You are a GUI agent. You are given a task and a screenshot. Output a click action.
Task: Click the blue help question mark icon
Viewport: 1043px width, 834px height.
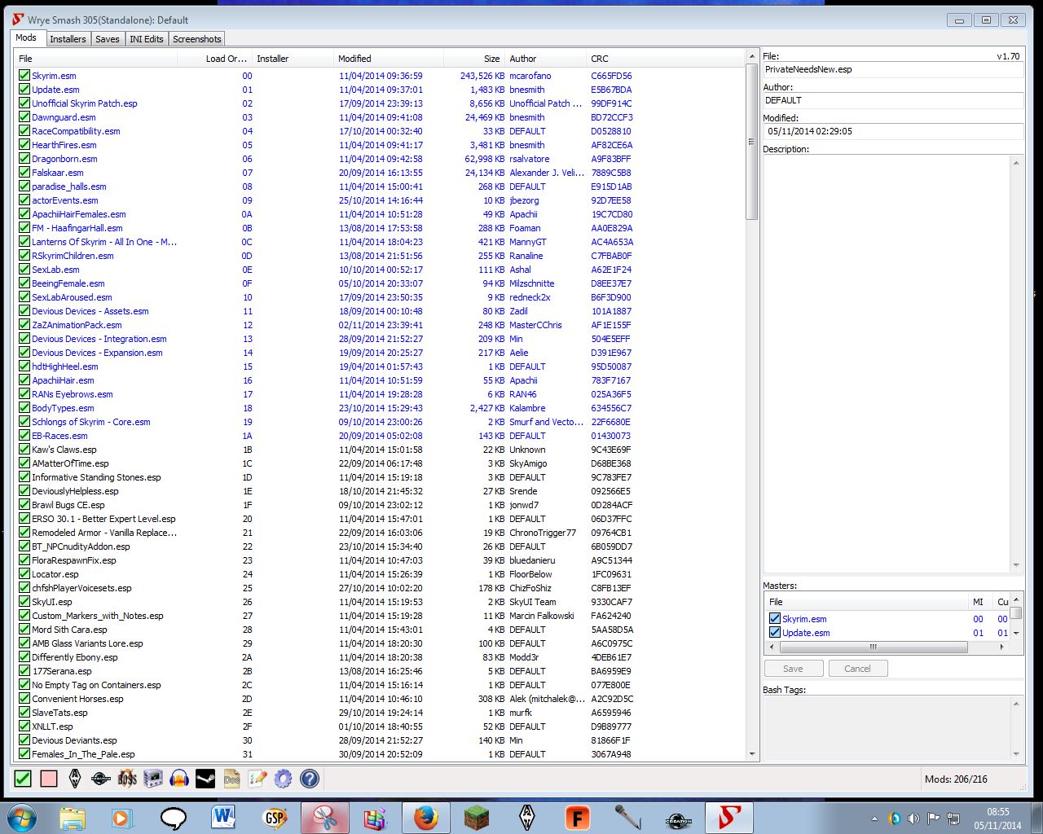click(x=310, y=779)
